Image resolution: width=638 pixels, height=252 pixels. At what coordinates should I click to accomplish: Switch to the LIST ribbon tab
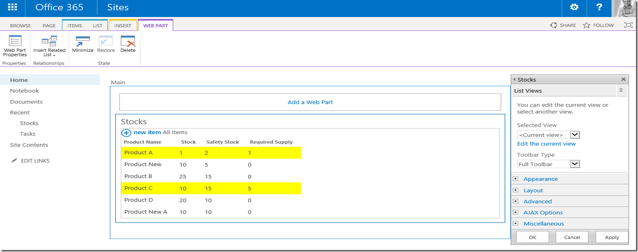pos(97,25)
